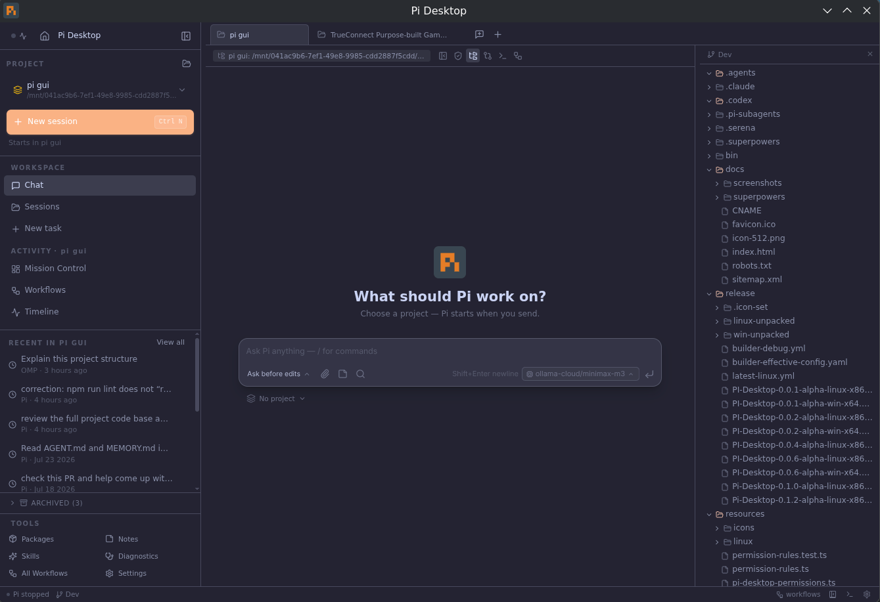Screen dimensions: 880x602
Task: Open favicon.ico in docs folder
Action: (x=753, y=225)
